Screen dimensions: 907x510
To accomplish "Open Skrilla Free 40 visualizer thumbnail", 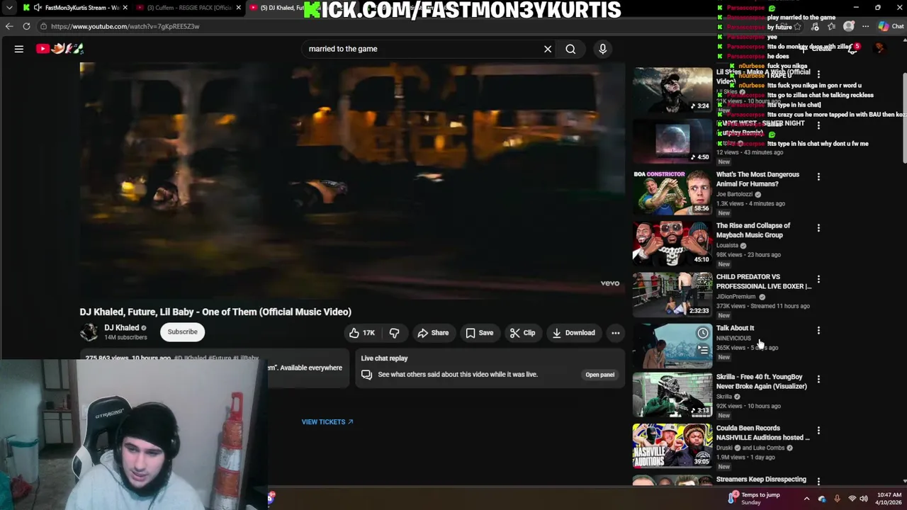I will [x=672, y=395].
